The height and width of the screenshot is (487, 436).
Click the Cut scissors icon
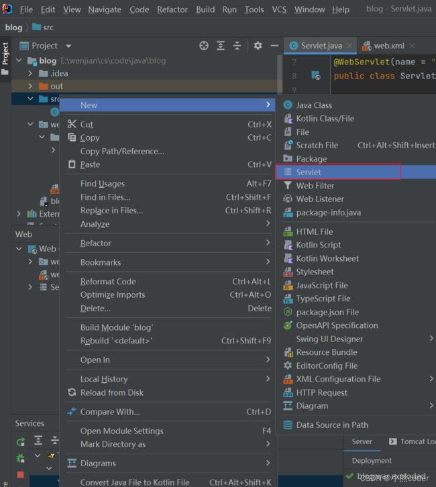point(72,124)
